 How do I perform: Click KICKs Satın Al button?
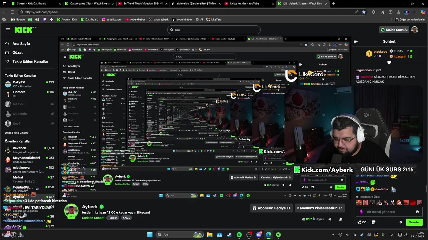(395, 30)
